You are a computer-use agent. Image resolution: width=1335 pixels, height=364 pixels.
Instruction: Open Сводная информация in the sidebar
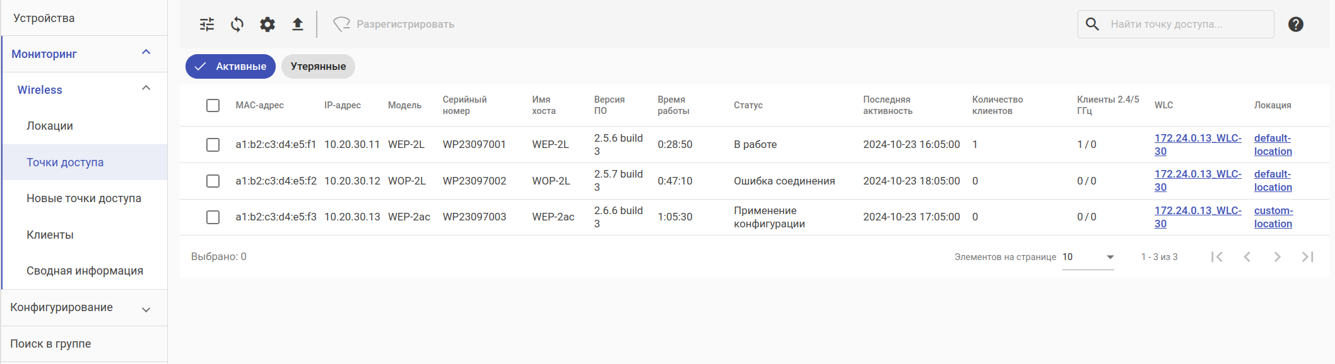[85, 271]
